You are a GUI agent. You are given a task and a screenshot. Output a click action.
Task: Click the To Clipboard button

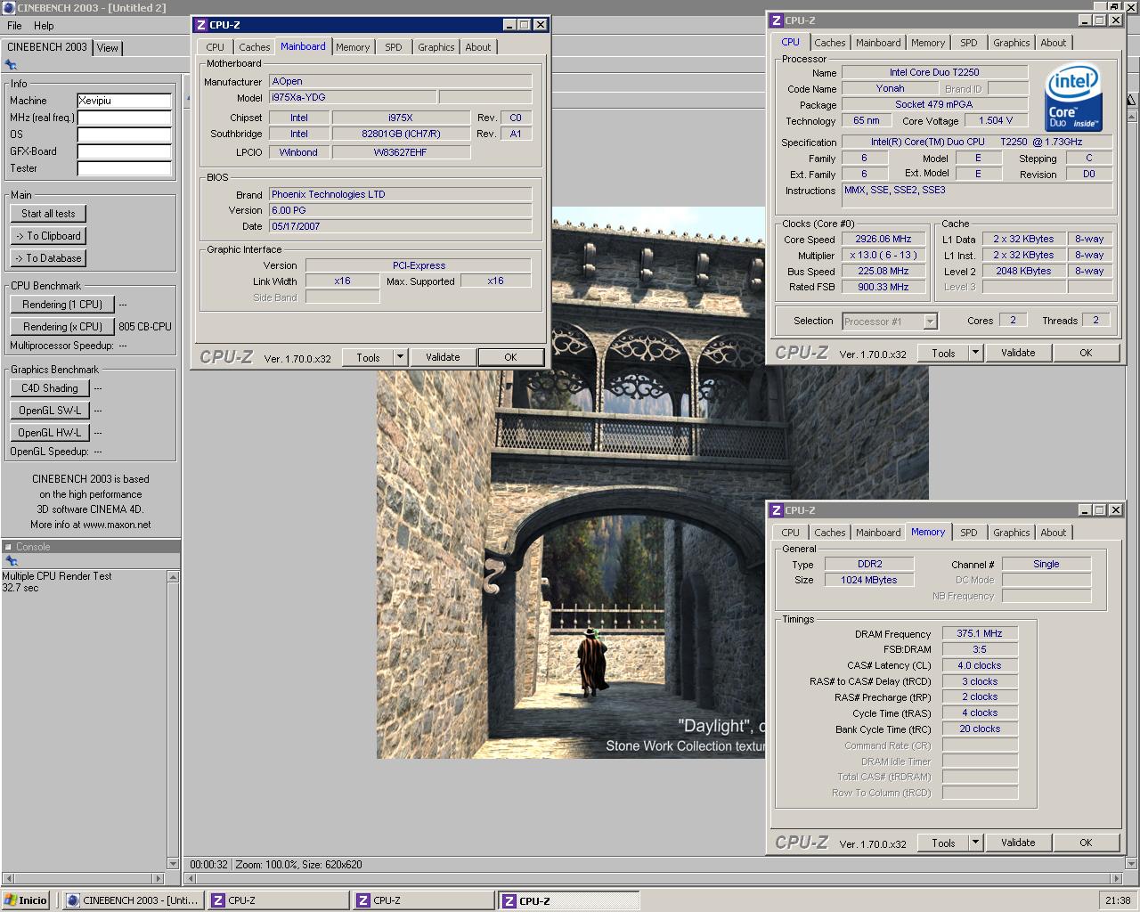click(48, 236)
